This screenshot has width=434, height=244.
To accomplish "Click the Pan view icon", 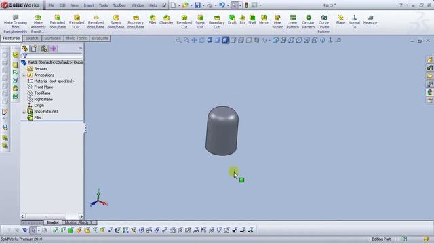I will pos(194,41).
